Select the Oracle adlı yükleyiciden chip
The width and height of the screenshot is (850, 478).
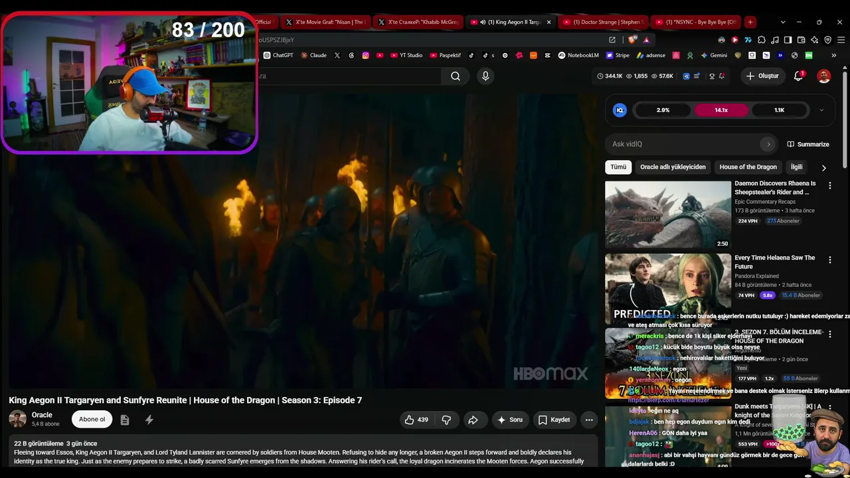[673, 167]
